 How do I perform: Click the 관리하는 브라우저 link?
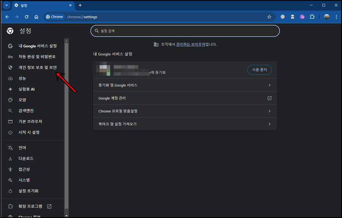coord(191,44)
